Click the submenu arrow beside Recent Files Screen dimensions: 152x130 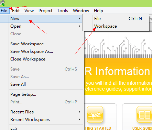(79, 112)
